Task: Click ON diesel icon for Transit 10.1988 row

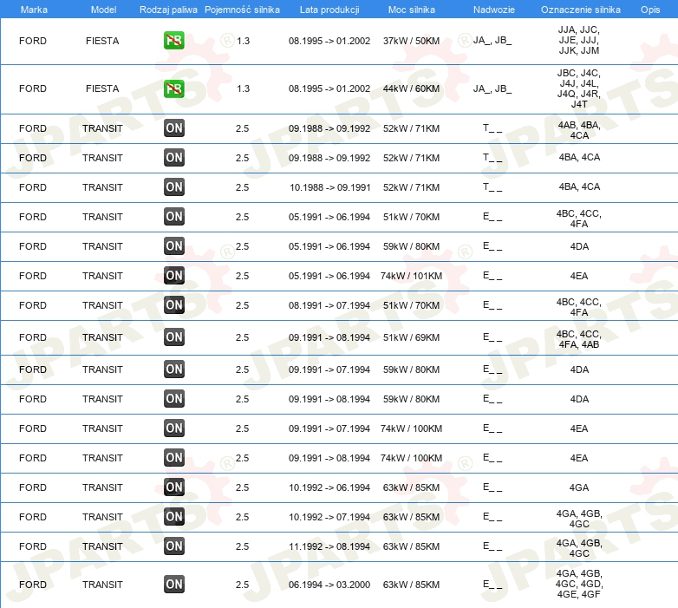Action: [173, 186]
